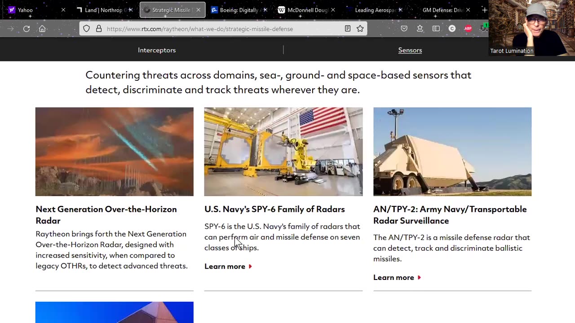This screenshot has width=575, height=323.
Task: Click the AN/TPY-2 radar truck image
Action: 452,152
